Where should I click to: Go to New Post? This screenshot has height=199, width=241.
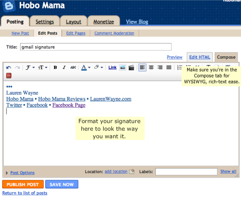tap(20, 33)
